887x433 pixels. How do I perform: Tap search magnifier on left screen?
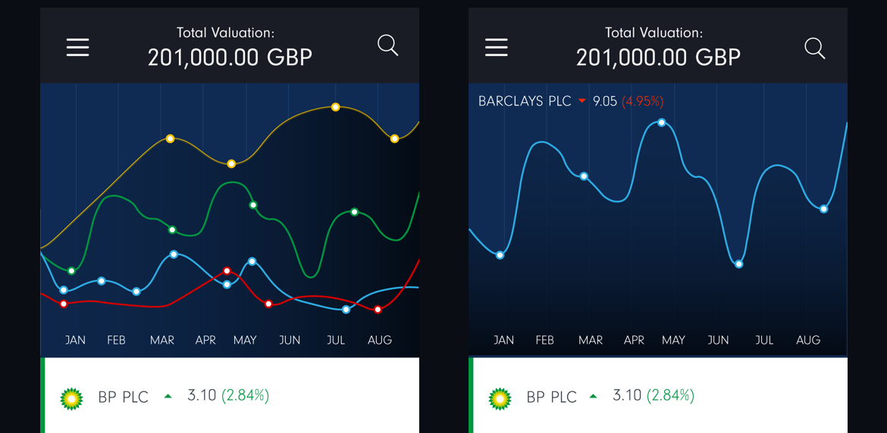pos(387,45)
